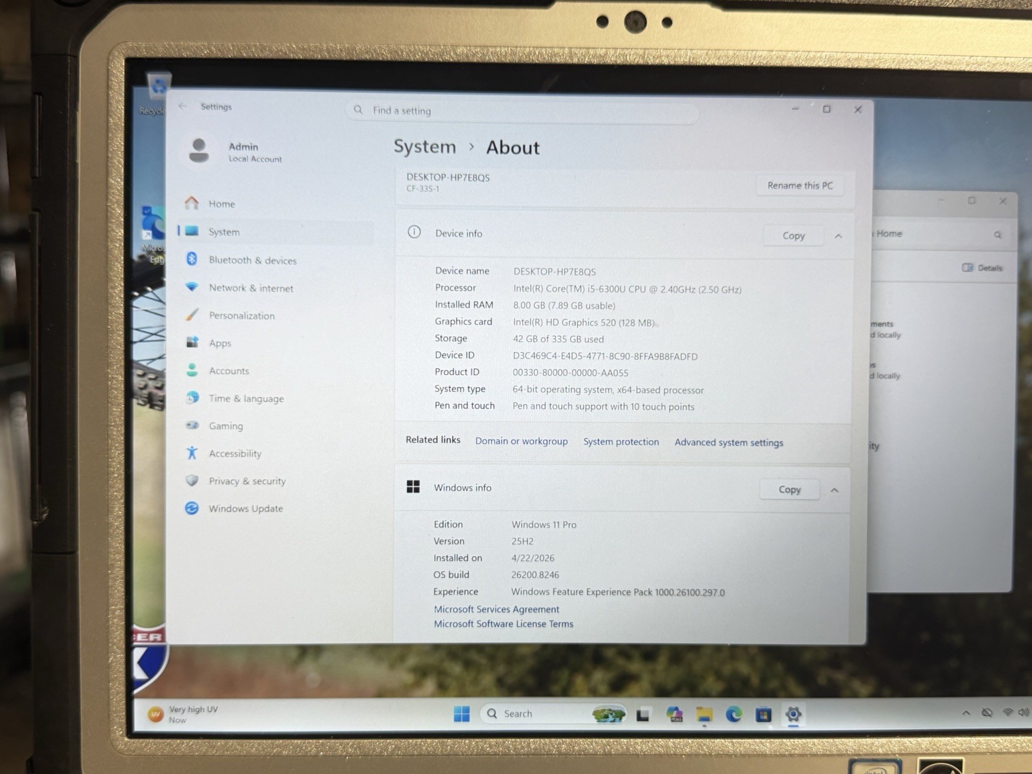The height and width of the screenshot is (774, 1032).
Task: Click Details in the background window
Action: (x=982, y=268)
